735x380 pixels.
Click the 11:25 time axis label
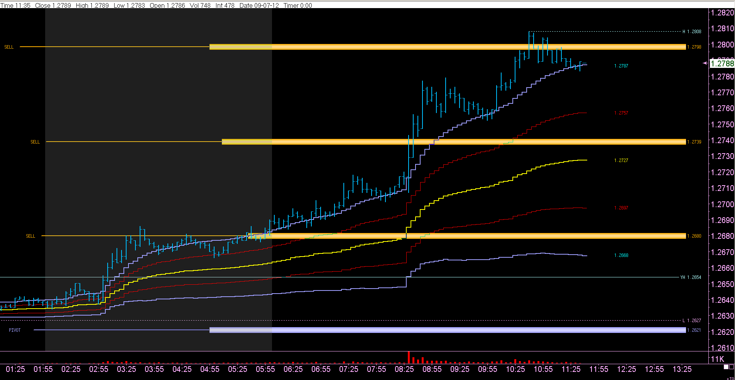571,369
